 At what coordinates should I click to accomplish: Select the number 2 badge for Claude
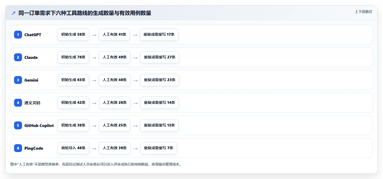pyautogui.click(x=18, y=57)
